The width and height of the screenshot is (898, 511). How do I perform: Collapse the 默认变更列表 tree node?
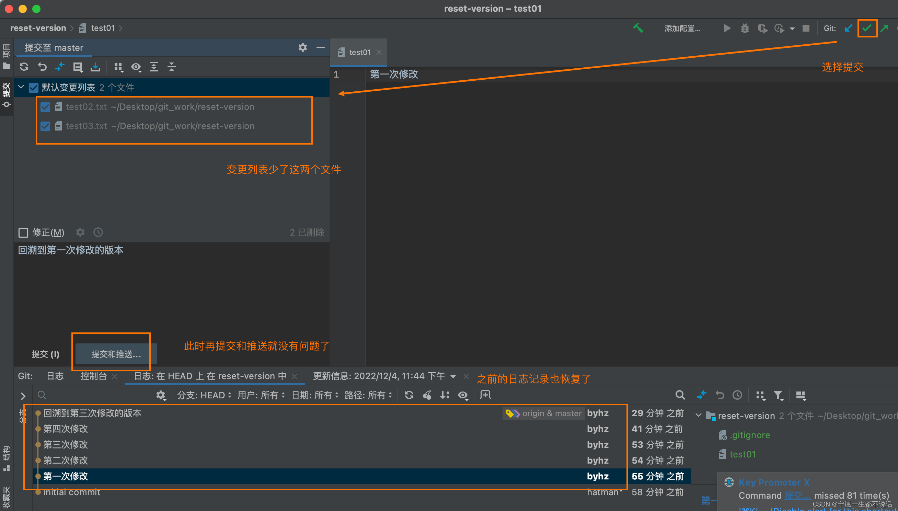(x=21, y=87)
